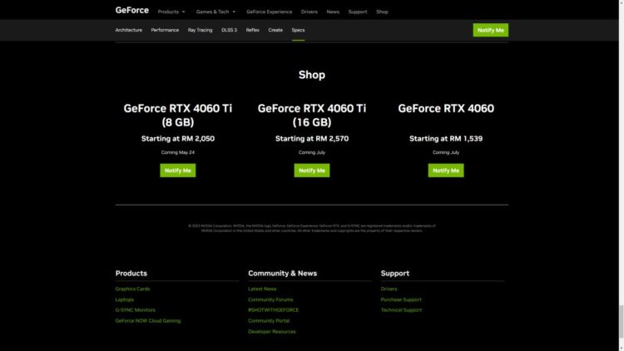Screen dimensions: 624x351
Task: Open Community Portal footer link
Action: pos(269,321)
